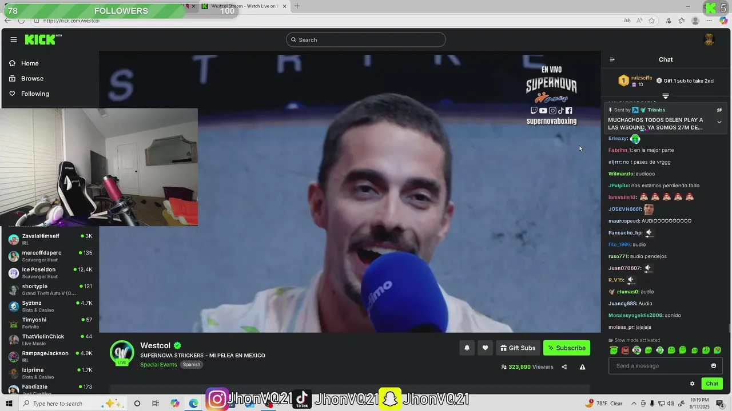Open shortypie channel in sidebar

point(50,289)
